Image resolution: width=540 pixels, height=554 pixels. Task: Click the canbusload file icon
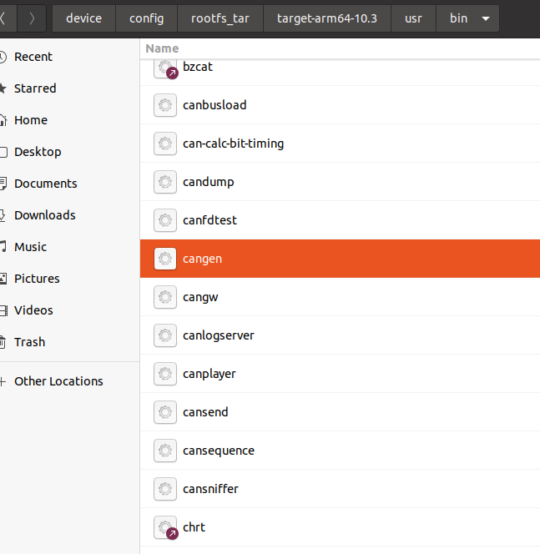pyautogui.click(x=165, y=105)
